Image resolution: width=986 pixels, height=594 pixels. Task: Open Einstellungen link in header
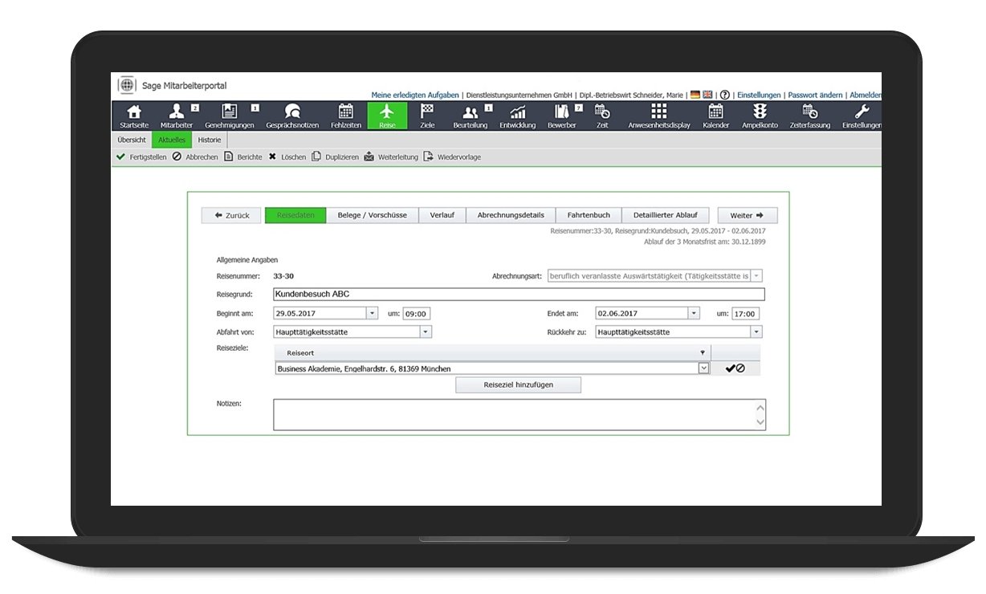[759, 95]
